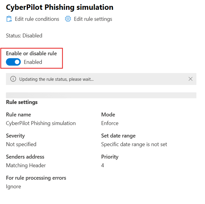Click the gray loading progress bar
205x204 pixels.
[x=101, y=95]
